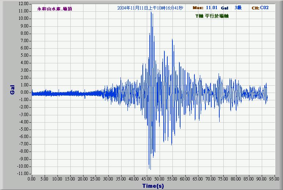Click the highest positive waveform peak near 11 Gal
Image resolution: width=283 pixels, height=190 pixels.
tap(151, 12)
